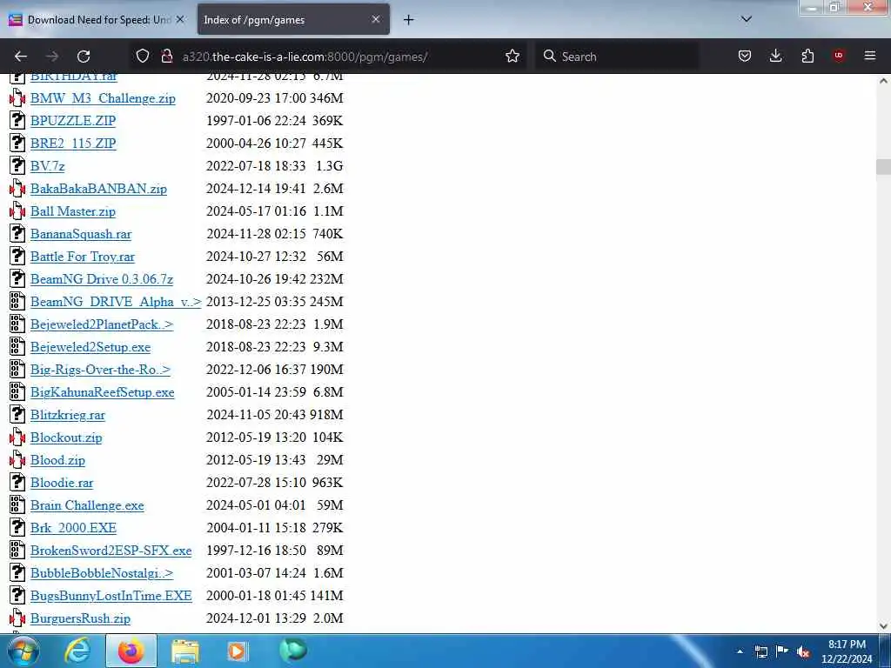
Task: Click the scrollbar down arrow
Action: click(x=883, y=626)
